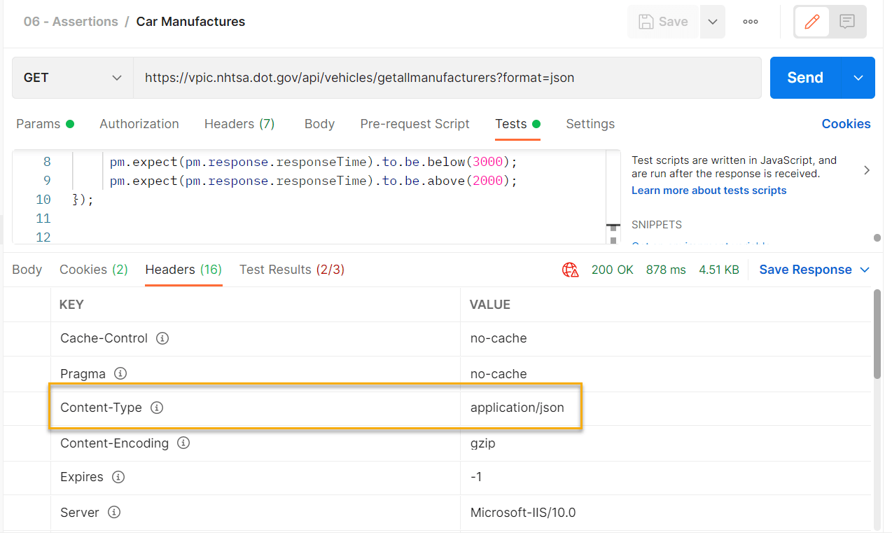Open the three-dot more actions menu
The width and height of the screenshot is (892, 533).
751,22
